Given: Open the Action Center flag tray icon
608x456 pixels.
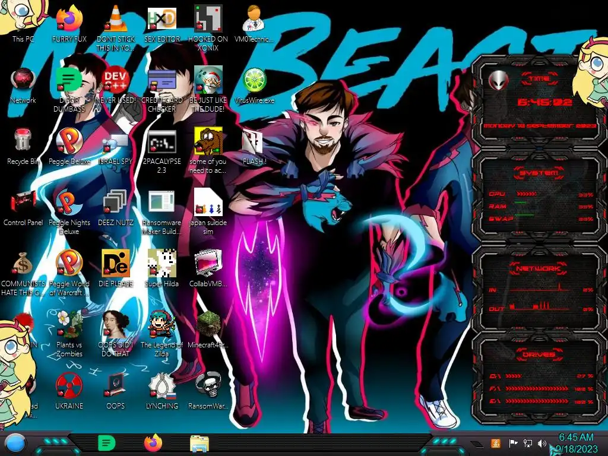Looking at the screenshot, I should (x=514, y=443).
